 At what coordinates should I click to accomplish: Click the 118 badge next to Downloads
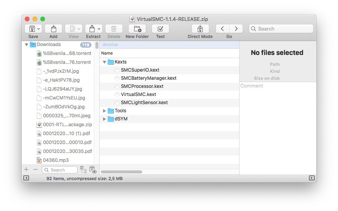tap(86, 45)
